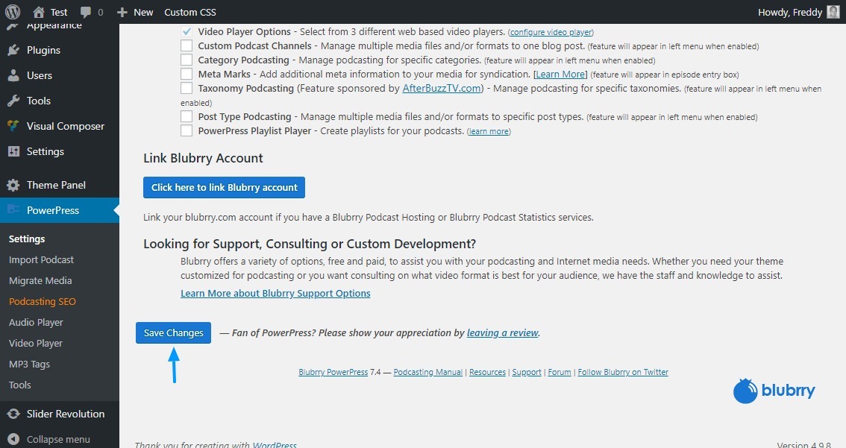Viewport: 846px width, 448px height.
Task: Click the PowerPress menu icon
Action: (13, 209)
